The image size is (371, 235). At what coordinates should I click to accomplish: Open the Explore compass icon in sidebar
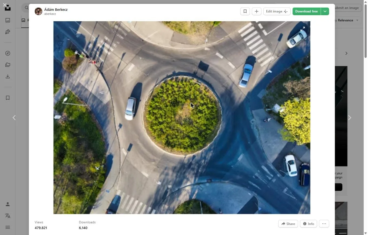(x=8, y=53)
